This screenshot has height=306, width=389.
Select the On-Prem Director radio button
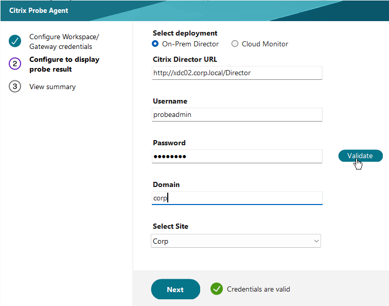click(155, 44)
